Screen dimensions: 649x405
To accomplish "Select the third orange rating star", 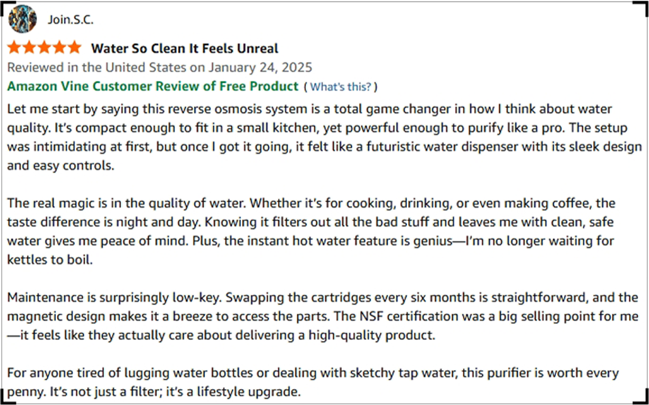I will [x=45, y=48].
